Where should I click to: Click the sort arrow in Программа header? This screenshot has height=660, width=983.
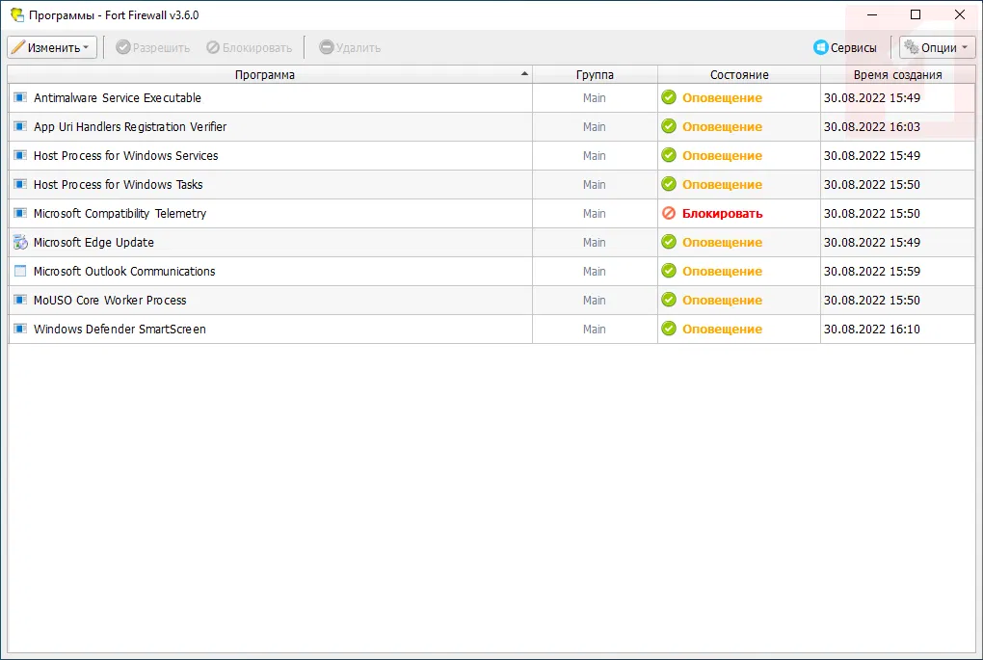pyautogui.click(x=524, y=74)
